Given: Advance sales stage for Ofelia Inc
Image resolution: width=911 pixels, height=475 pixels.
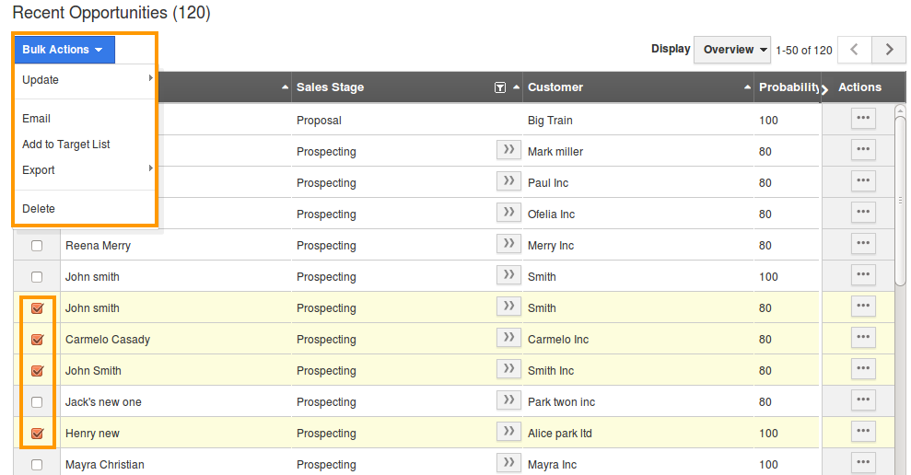Looking at the screenshot, I should pyautogui.click(x=508, y=213).
